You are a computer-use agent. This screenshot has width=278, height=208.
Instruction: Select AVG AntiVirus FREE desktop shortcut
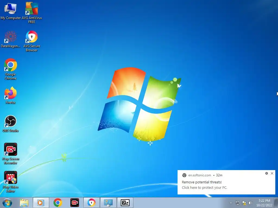(32, 13)
